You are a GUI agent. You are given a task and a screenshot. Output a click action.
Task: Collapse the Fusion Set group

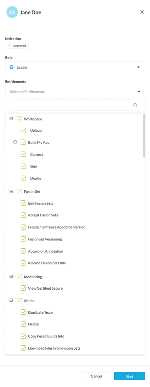(11, 191)
